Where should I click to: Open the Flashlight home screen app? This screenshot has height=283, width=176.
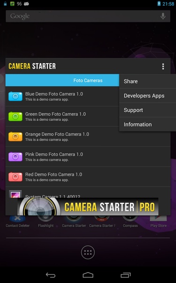[46, 221]
